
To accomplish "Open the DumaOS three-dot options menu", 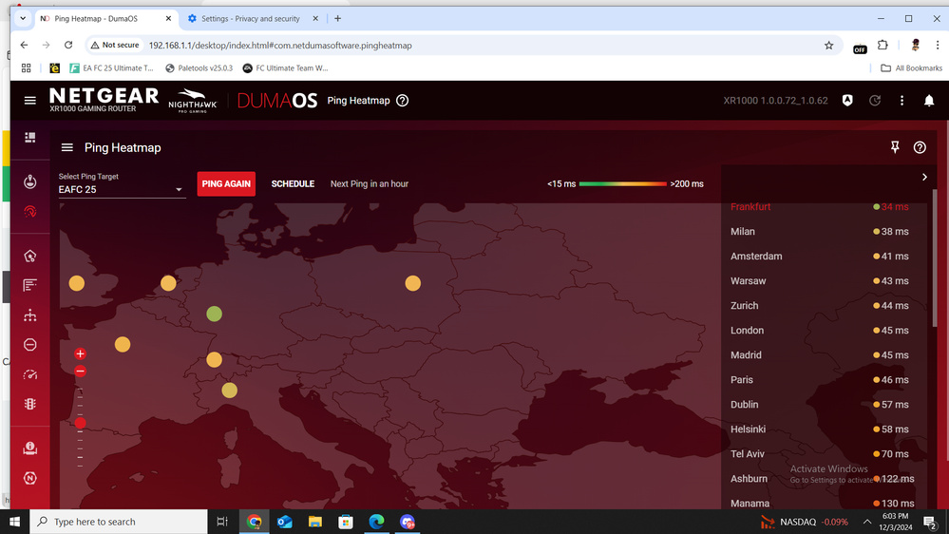I will pos(902,101).
